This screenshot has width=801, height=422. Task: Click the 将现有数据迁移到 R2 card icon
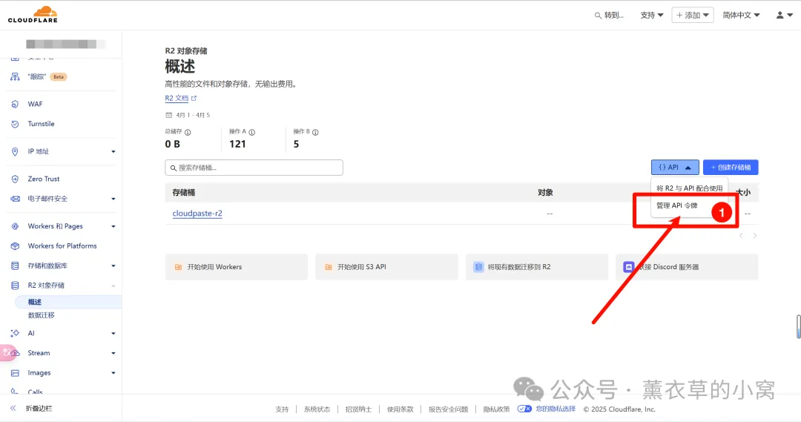[478, 267]
